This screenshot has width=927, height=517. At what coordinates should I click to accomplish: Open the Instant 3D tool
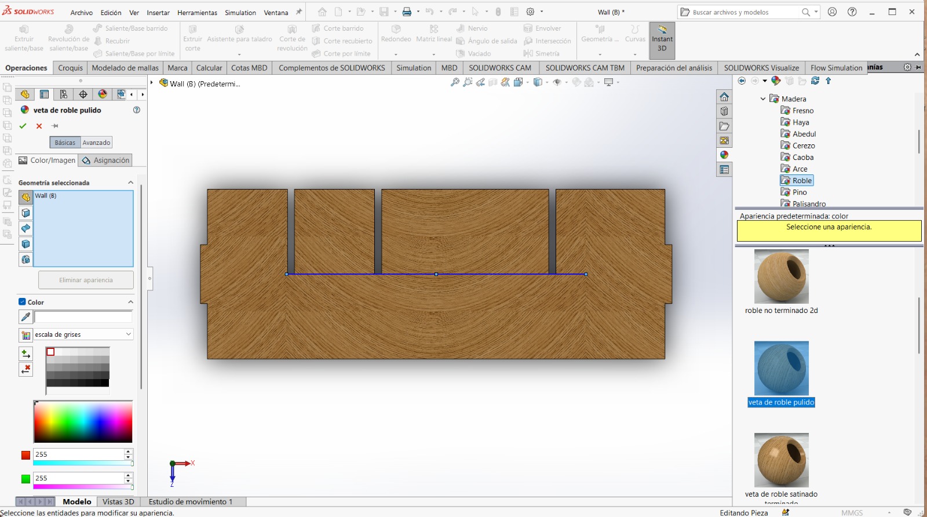tap(662, 39)
